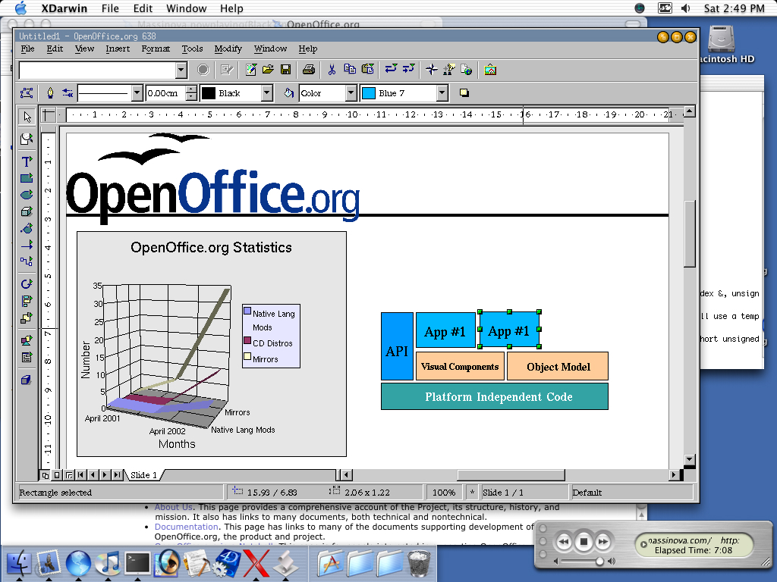Open the Modify menu
Viewport: 777px width, 582px height.
tap(228, 48)
